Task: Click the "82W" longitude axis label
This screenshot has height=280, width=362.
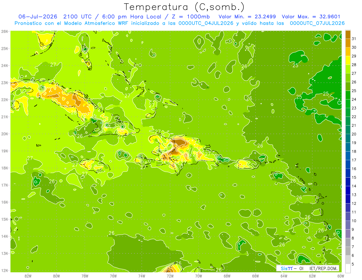Action: click(28, 276)
